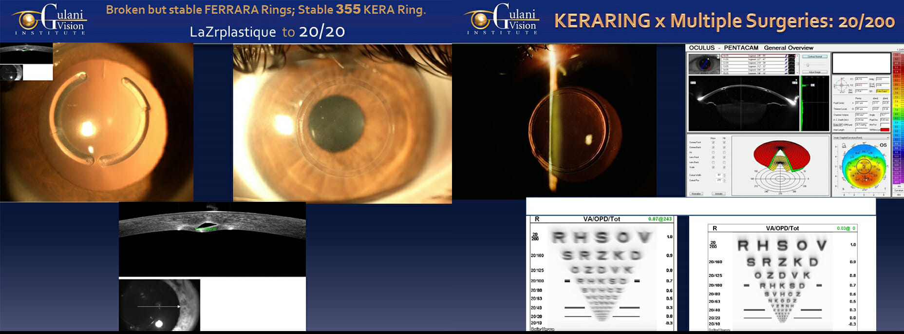Click the VA/OPD/Tot chart labeled 0.07@243
Image resolution: width=904 pixels, height=334 pixels.
602,273
